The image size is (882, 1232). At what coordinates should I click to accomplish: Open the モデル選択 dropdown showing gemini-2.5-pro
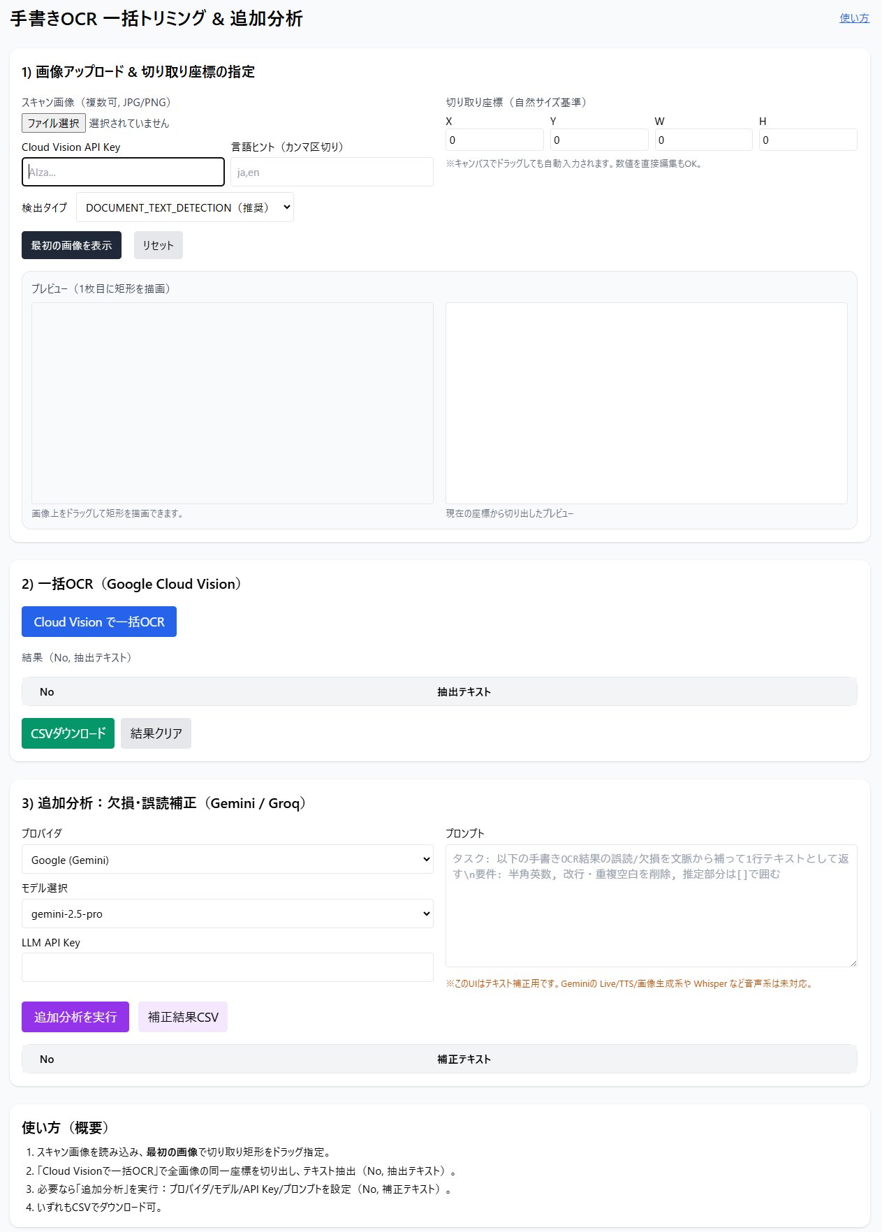pos(228,914)
